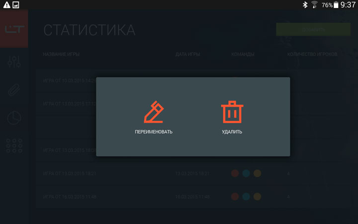The height and width of the screenshot is (224, 358).
Task: Click the КОЛИЧЕСТВО ИГРОКОВ column header
Action: click(x=312, y=54)
